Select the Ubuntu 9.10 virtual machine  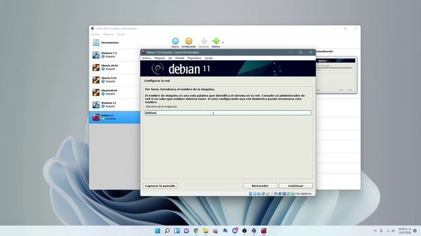click(x=114, y=80)
